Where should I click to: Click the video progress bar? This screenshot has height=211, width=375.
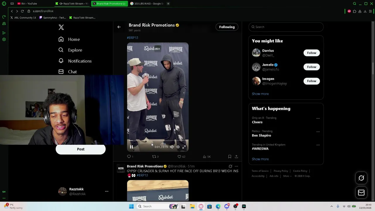(x=158, y=141)
